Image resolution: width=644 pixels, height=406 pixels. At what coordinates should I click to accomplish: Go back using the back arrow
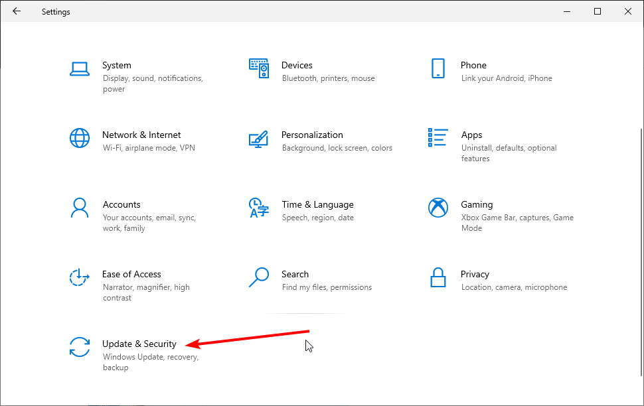click(x=17, y=11)
